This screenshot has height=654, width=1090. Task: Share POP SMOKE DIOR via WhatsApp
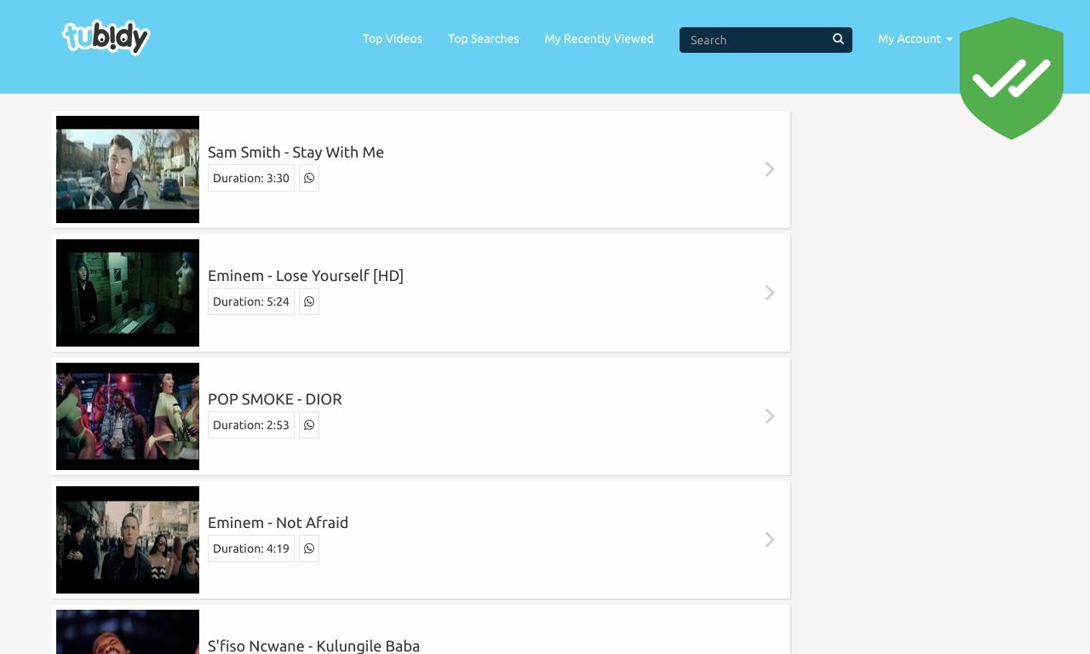pyautogui.click(x=309, y=425)
